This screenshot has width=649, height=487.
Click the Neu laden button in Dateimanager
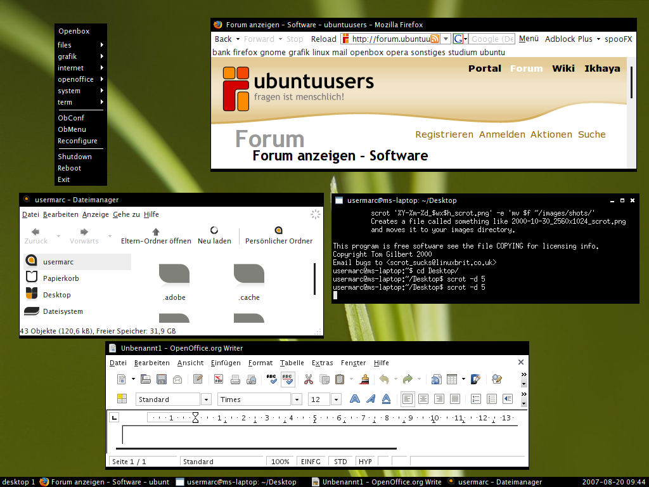coord(214,236)
